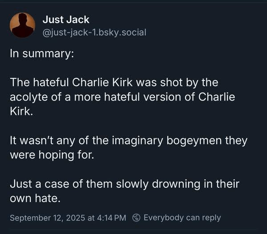This screenshot has height=234, width=267.
Task: Click the display name Just Jack
Action: coord(66,20)
